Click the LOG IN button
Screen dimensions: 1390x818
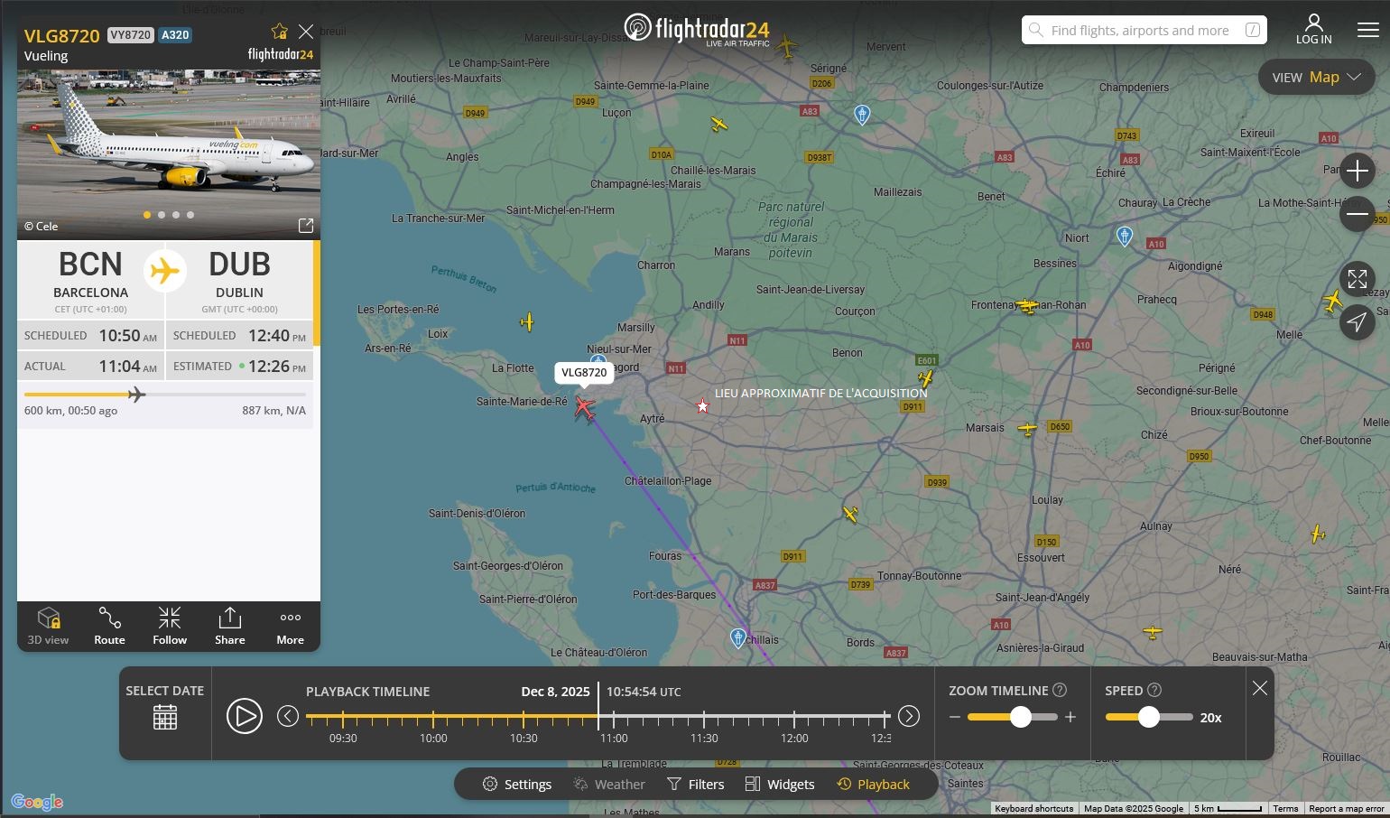(x=1313, y=29)
